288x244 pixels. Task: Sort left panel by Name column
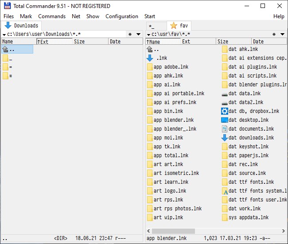click(19, 42)
